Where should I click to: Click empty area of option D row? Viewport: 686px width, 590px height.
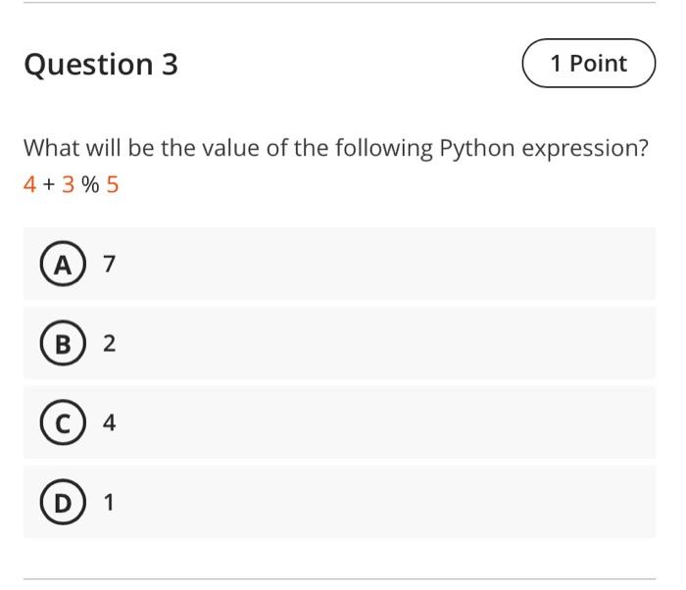click(392, 503)
